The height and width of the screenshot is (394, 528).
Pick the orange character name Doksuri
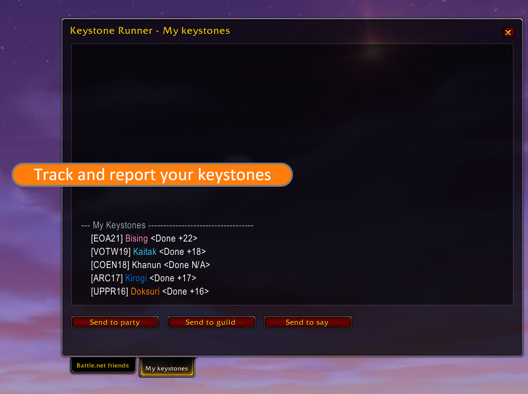(x=145, y=292)
